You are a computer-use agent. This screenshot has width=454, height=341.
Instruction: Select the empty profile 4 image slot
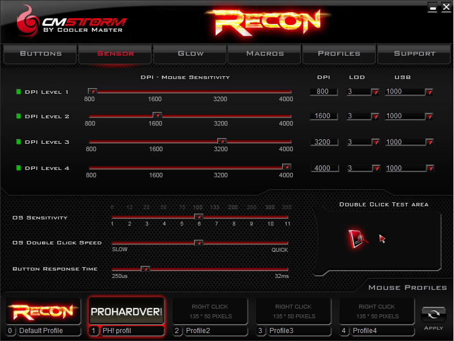[x=377, y=311]
